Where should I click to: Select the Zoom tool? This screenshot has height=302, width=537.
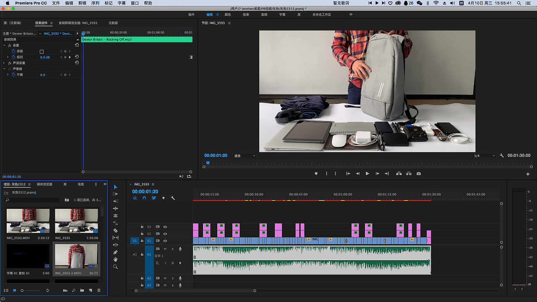coord(115,267)
